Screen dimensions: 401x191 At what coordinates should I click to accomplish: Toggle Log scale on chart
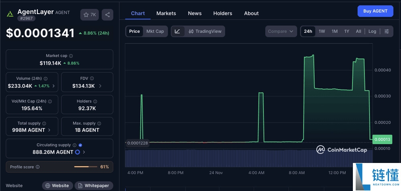pos(372,31)
